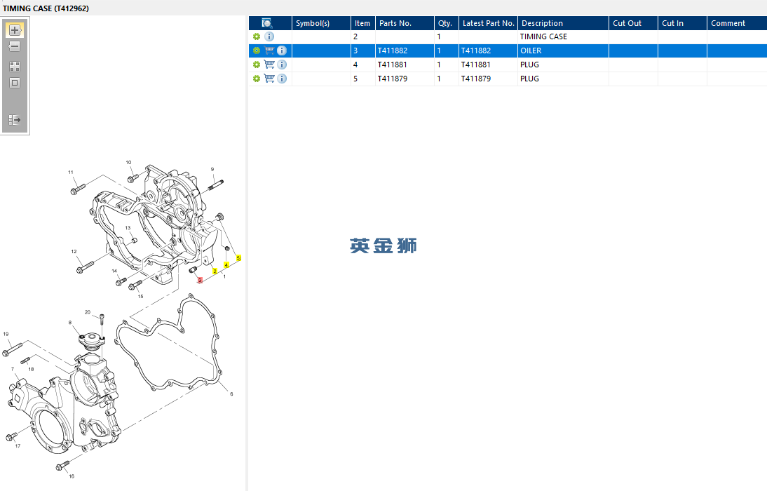Open info icon for PLUG T411879
The height and width of the screenshot is (491, 767).
(x=282, y=79)
